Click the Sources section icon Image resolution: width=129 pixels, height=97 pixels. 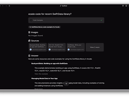29,41
